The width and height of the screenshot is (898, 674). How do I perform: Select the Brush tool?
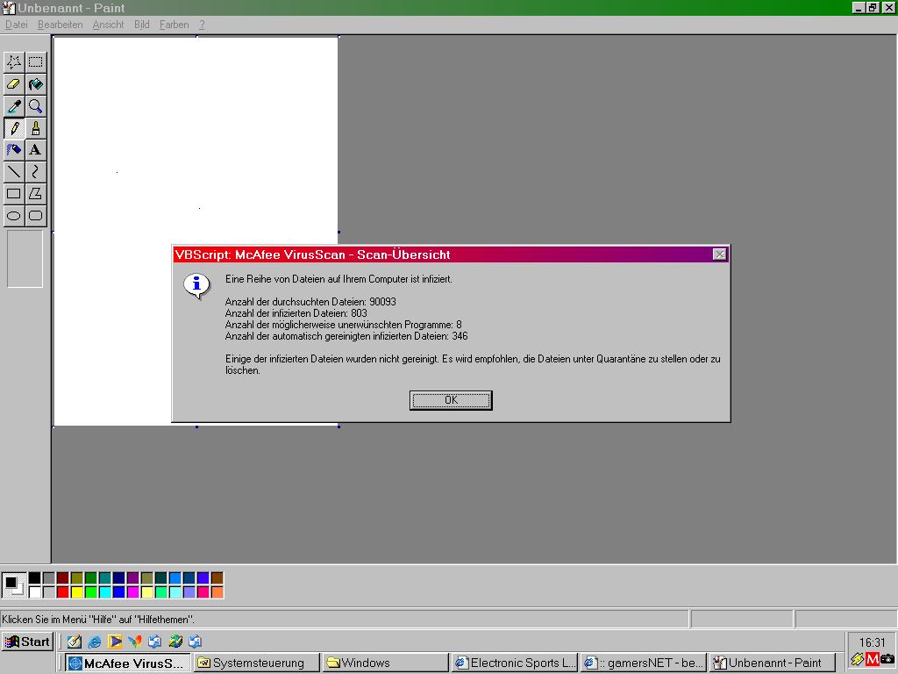(x=35, y=128)
